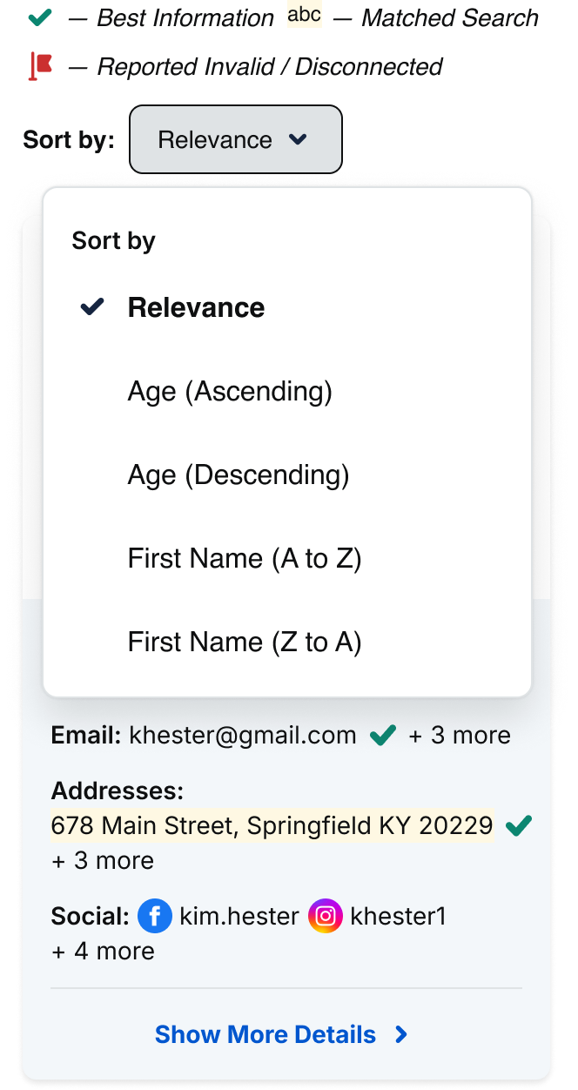This screenshot has height=1090, width=578.
Task: Click the Show More Details link
Action: point(265,1034)
